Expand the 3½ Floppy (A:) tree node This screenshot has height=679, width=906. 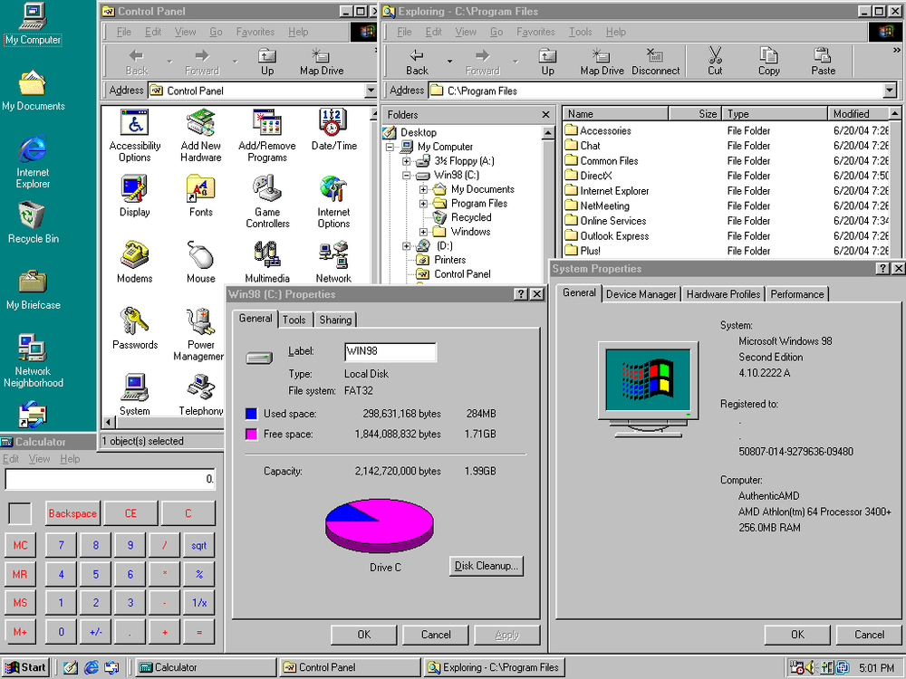click(406, 161)
